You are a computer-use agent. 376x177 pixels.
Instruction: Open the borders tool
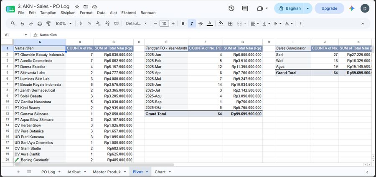[231, 23]
